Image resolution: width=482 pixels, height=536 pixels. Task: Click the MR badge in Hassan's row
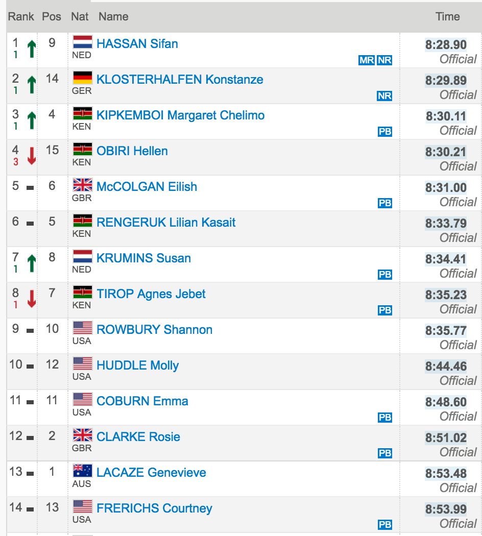point(367,60)
